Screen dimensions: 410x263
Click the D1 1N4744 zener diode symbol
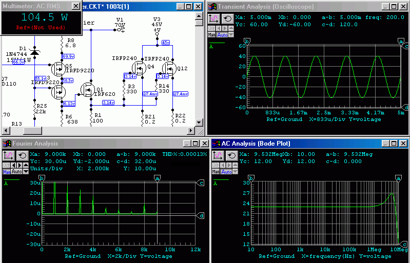tap(34, 52)
